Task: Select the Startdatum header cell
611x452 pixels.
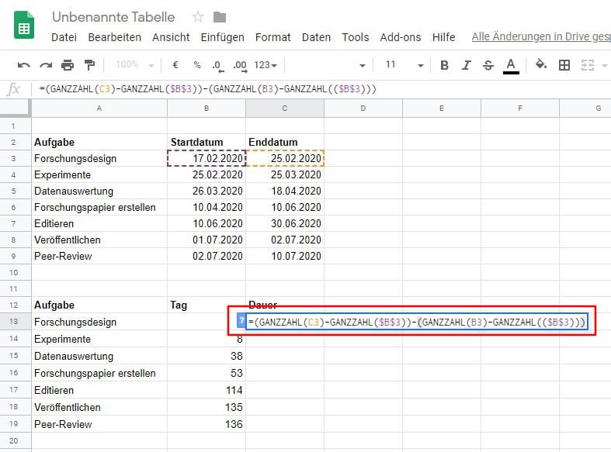Action: coord(207,142)
